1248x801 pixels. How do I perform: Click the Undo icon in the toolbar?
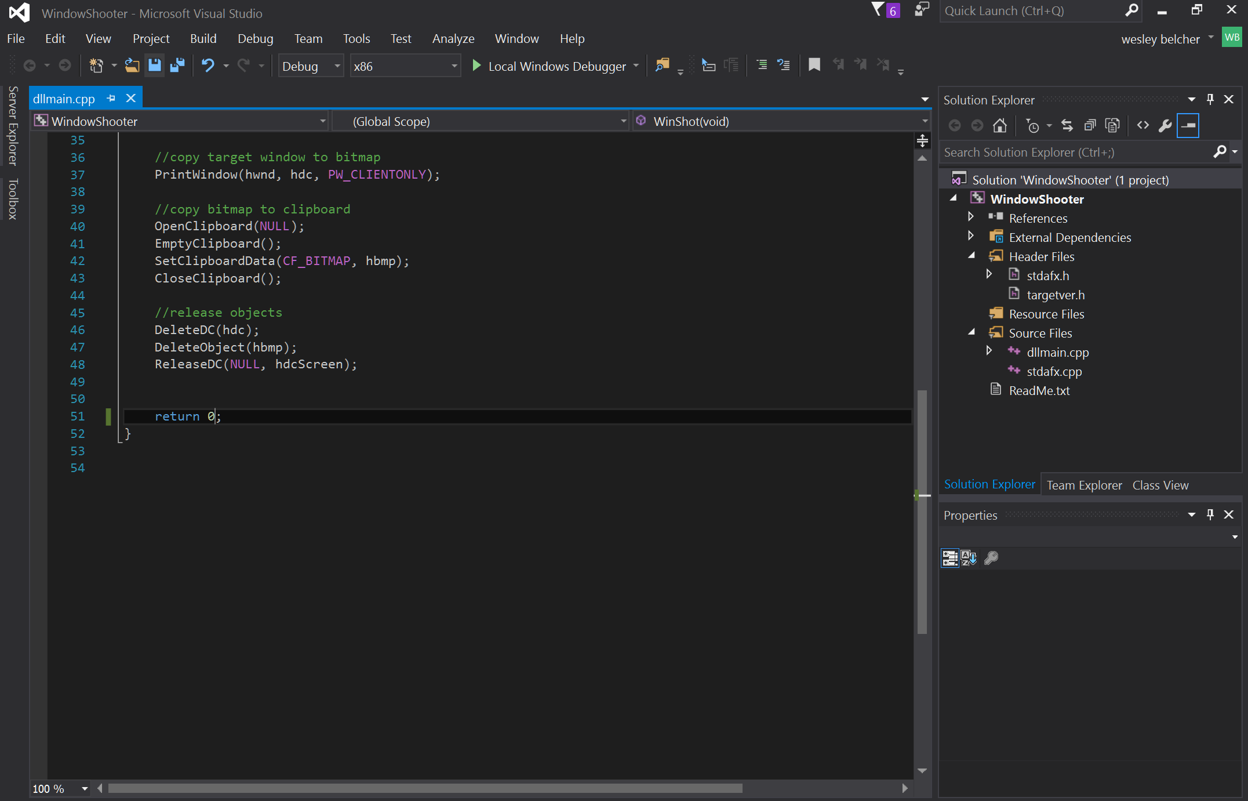click(208, 66)
